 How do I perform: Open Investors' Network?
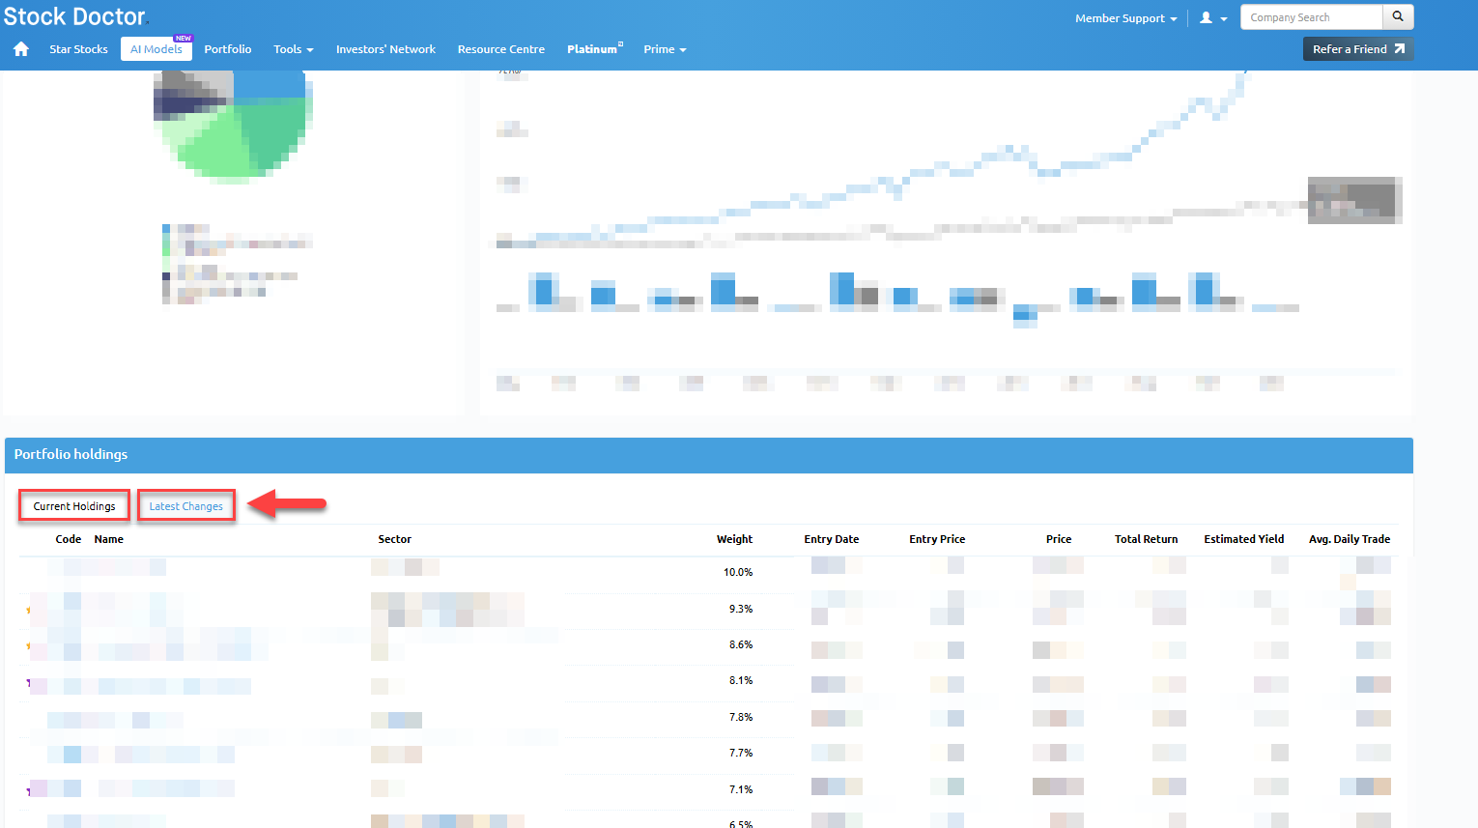[385, 49]
